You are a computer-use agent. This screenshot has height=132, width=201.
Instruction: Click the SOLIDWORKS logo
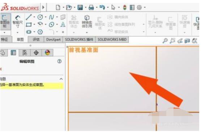click(20, 8)
